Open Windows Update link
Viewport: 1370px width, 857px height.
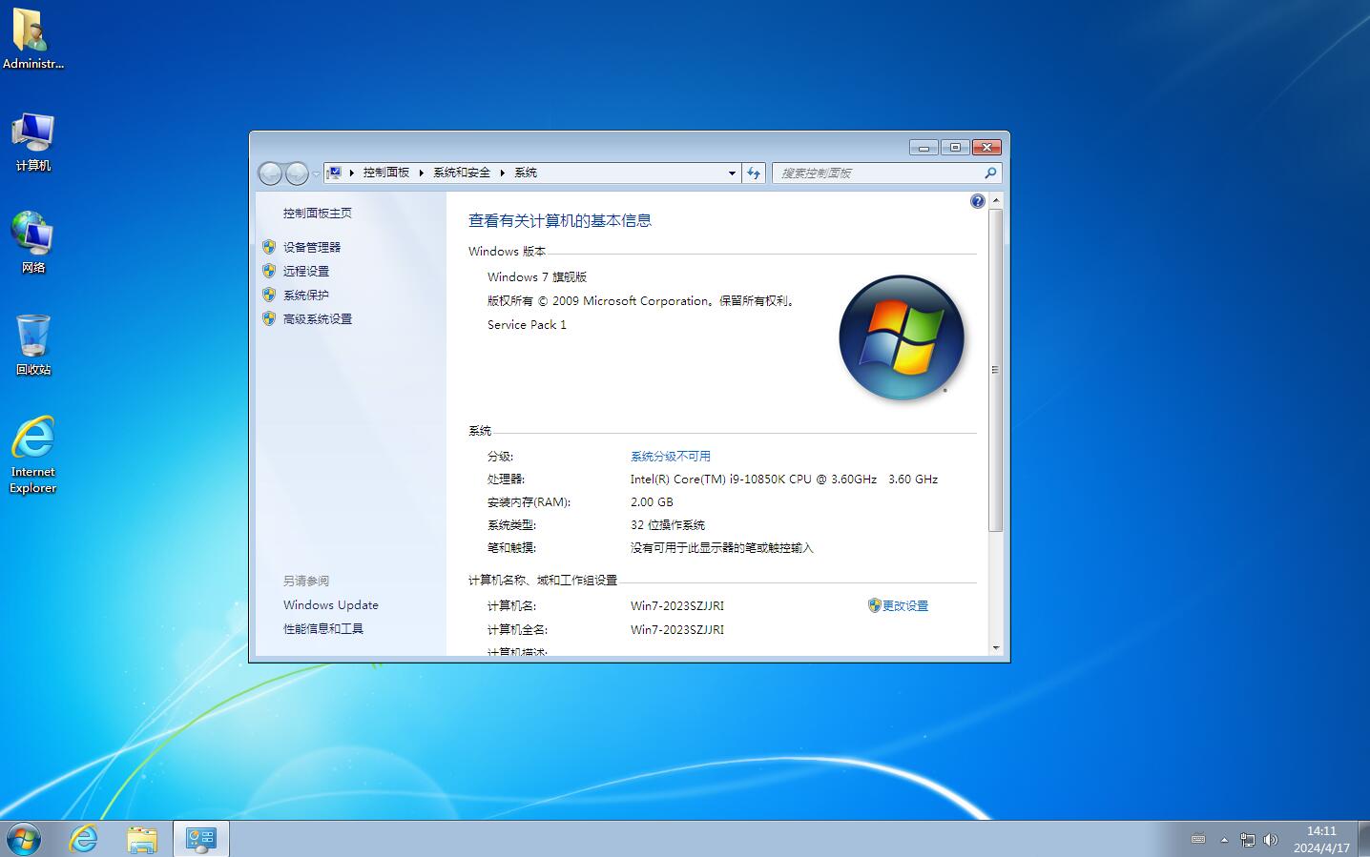click(331, 604)
